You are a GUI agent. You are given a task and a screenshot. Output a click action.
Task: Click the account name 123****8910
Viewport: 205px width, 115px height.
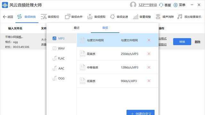click(x=147, y=5)
